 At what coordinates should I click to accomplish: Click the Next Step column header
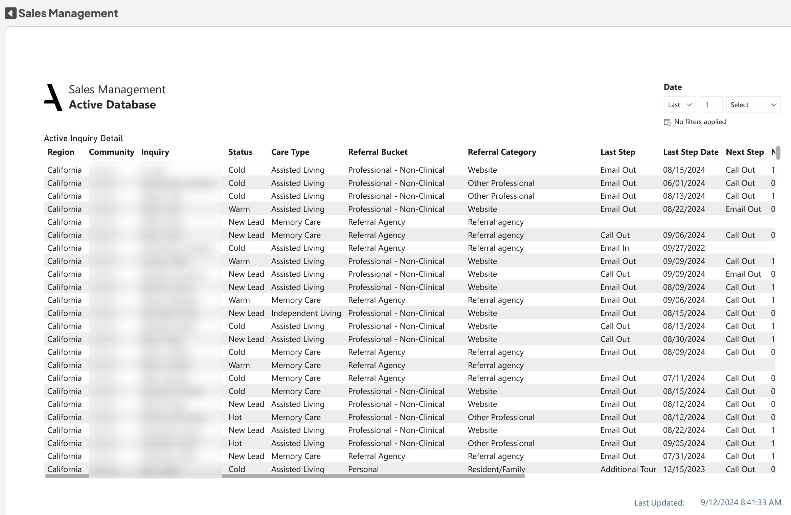coord(745,152)
